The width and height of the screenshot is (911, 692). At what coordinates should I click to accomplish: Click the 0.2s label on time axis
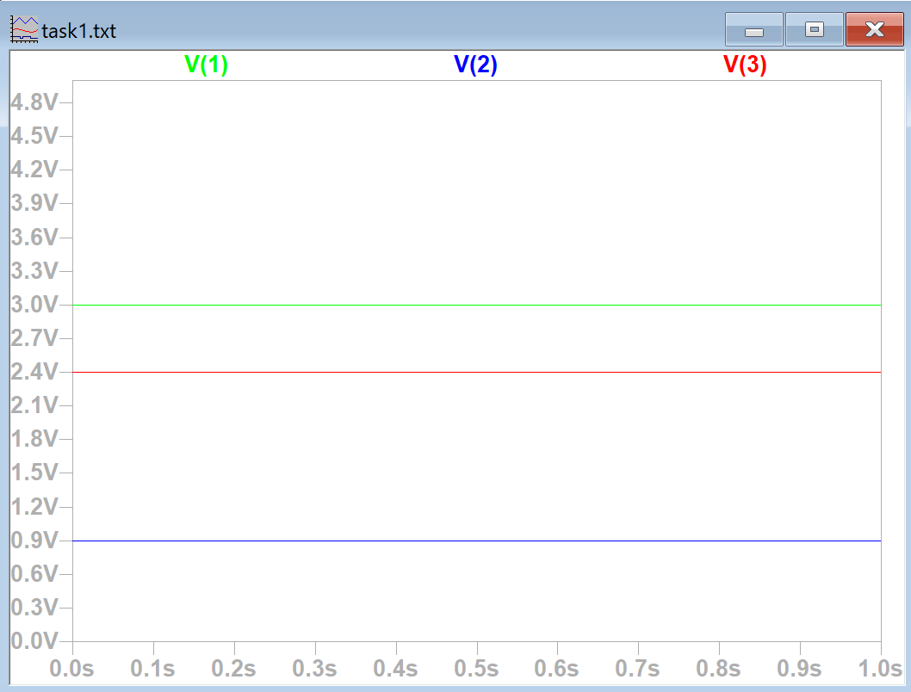click(x=234, y=668)
